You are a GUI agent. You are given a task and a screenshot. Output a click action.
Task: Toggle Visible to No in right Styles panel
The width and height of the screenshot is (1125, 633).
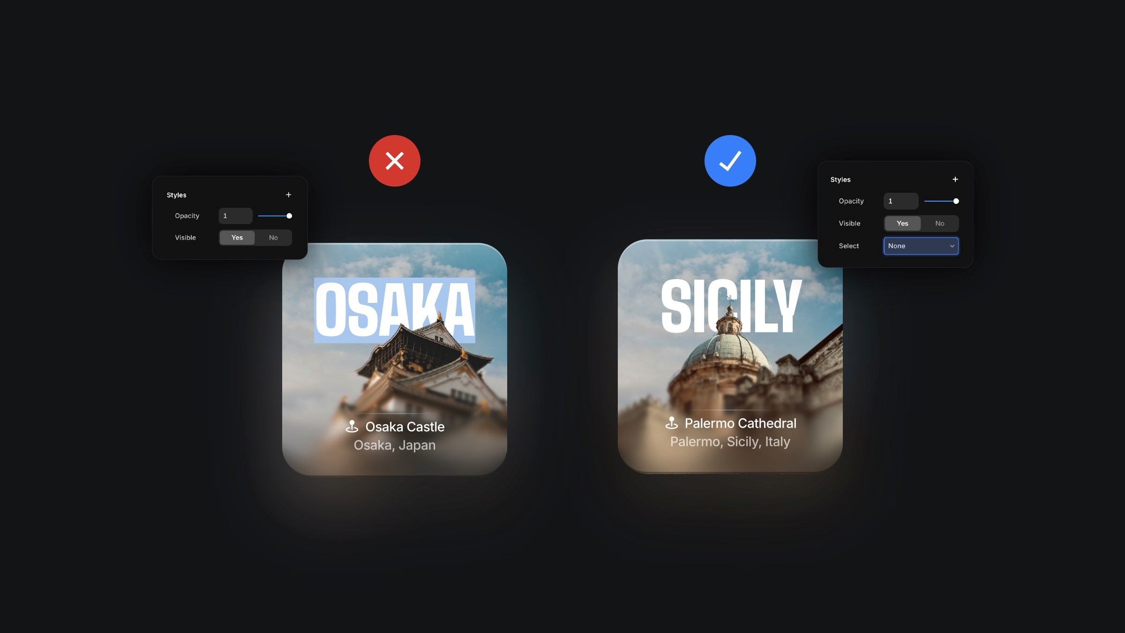point(940,223)
